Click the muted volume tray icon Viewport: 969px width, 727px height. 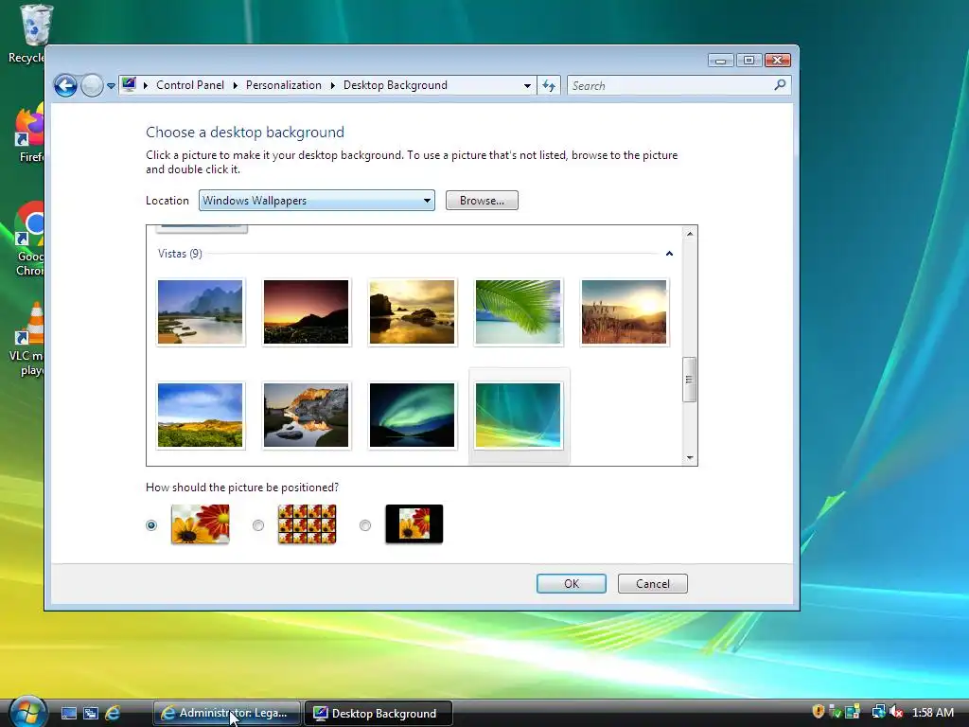click(x=896, y=712)
